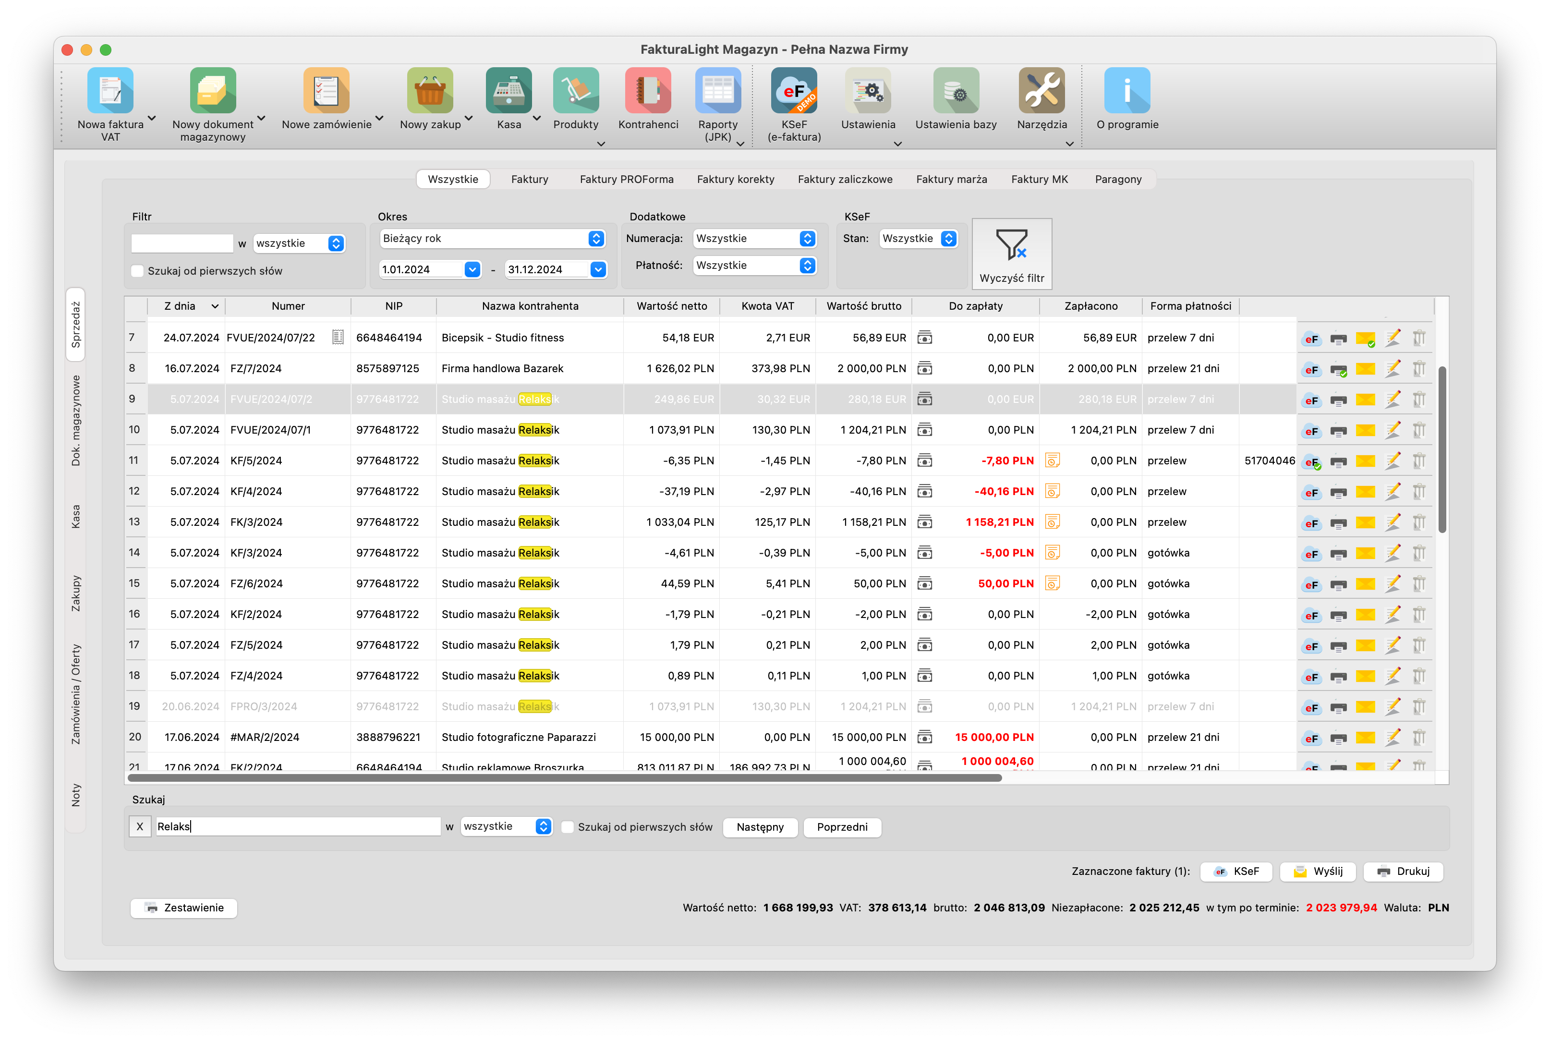1550x1042 pixels.
Task: Click the edit pencil icon on row 13
Action: point(1392,521)
